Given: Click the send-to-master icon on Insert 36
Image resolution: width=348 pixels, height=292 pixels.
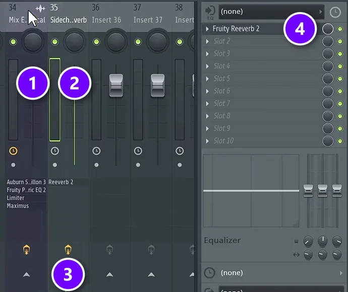Looking at the screenshot, I should click(x=109, y=250).
